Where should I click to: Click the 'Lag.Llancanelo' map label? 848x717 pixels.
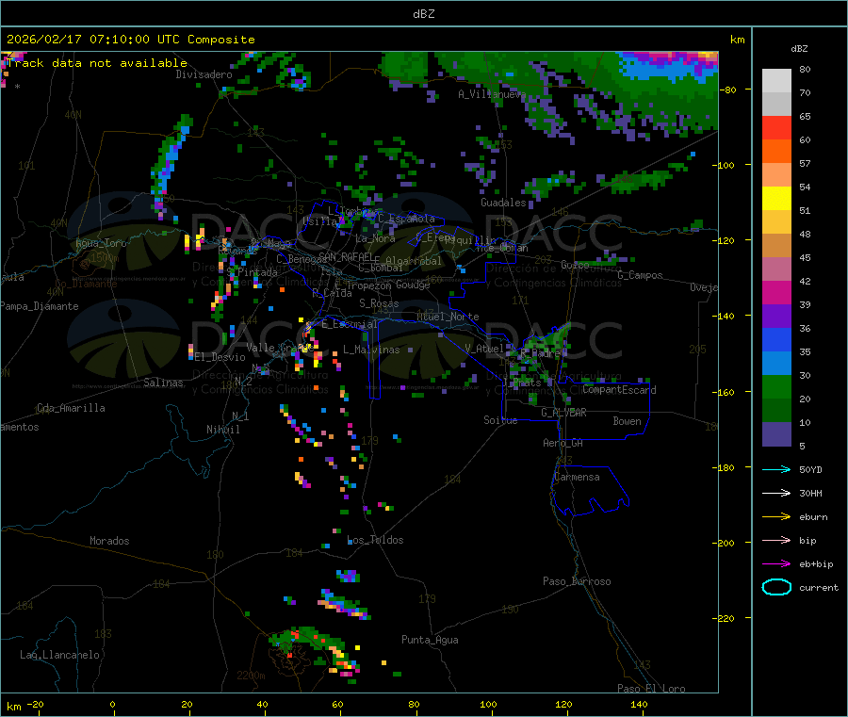[x=60, y=655]
